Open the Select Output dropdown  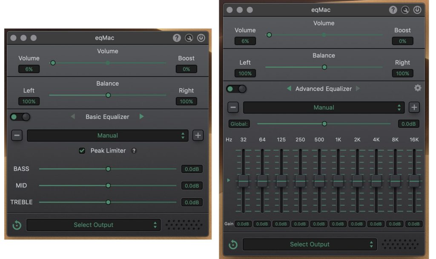[x=93, y=224]
